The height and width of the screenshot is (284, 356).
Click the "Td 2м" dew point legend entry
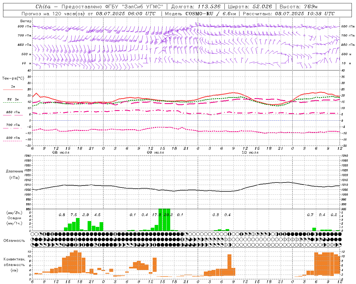pos(13,99)
